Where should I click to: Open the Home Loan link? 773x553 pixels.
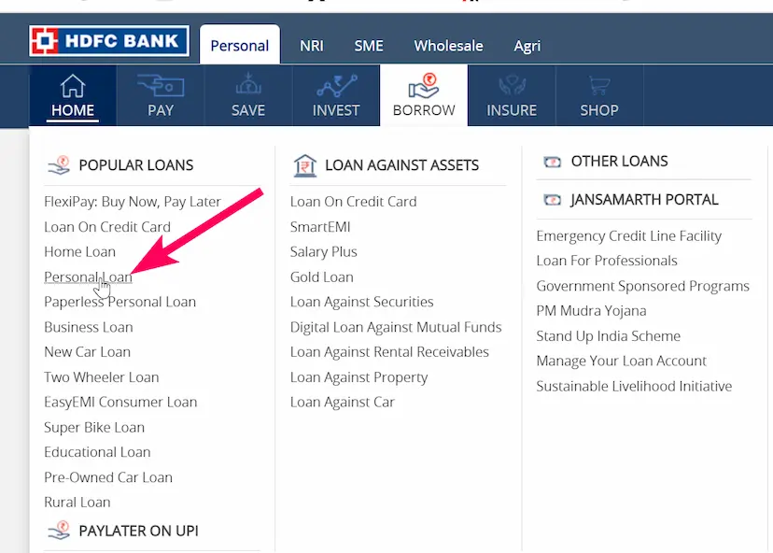pyautogui.click(x=80, y=252)
